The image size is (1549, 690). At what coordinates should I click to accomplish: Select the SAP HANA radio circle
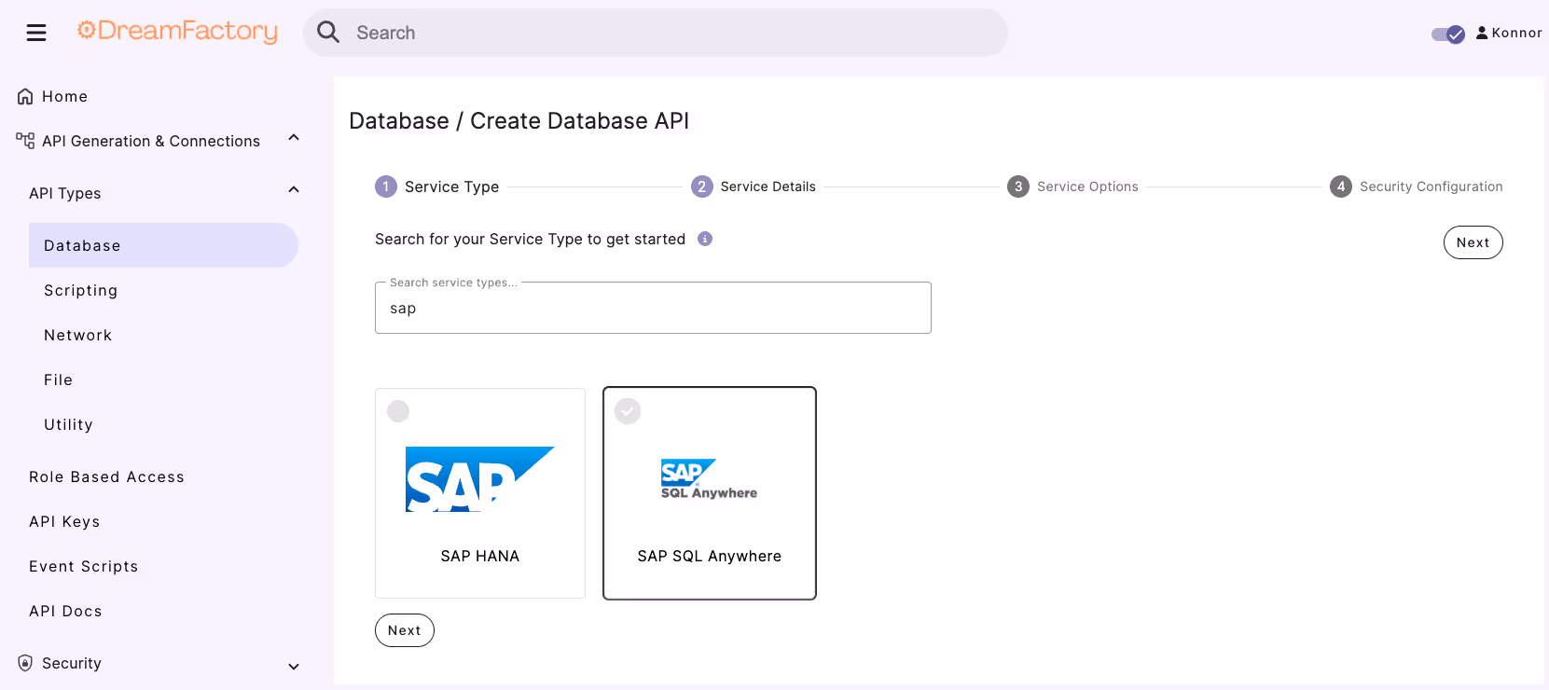click(x=398, y=411)
